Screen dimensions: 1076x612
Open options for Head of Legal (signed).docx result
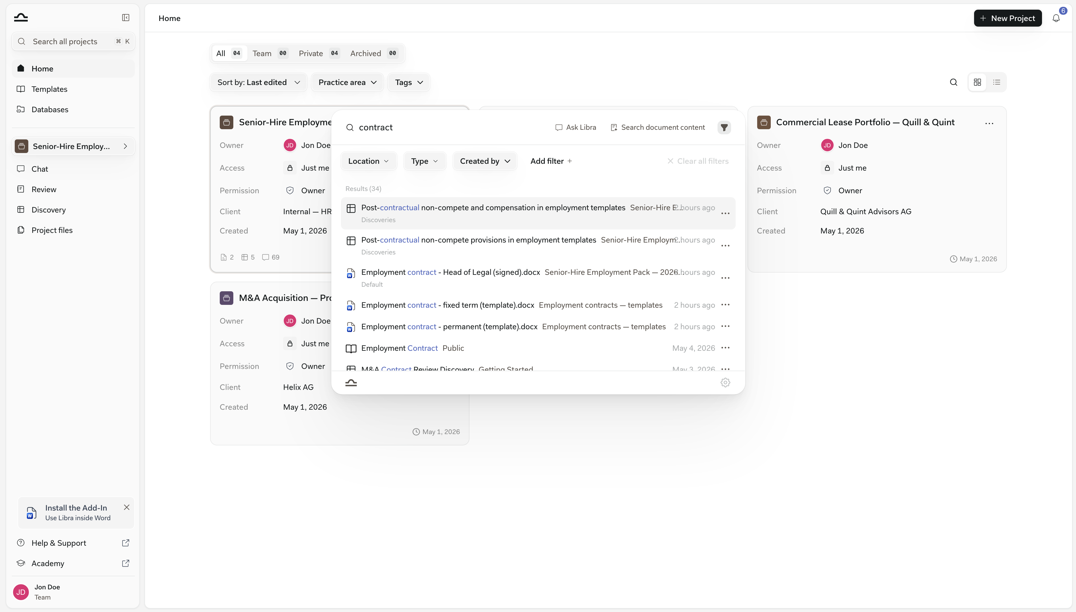(725, 278)
